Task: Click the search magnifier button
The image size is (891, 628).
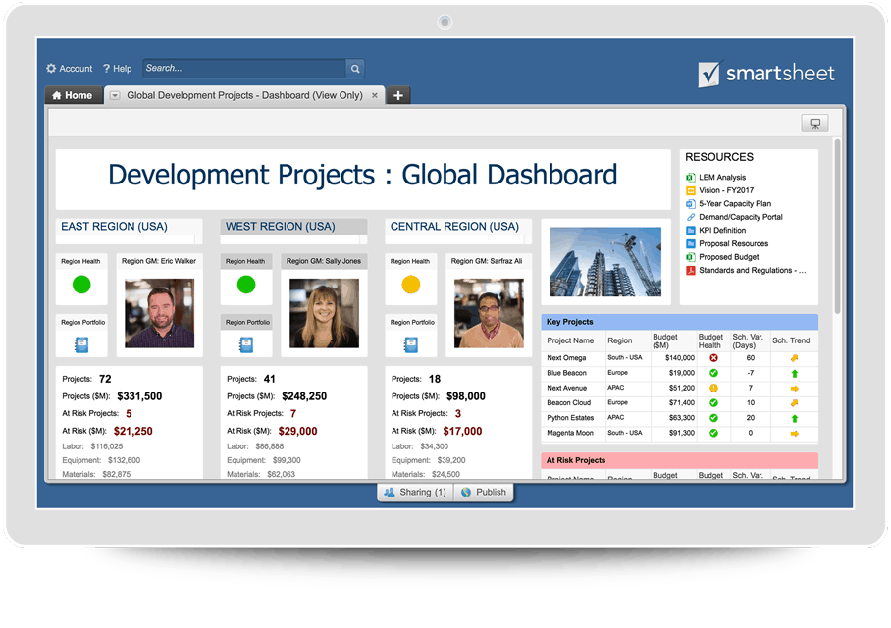Action: pos(354,69)
